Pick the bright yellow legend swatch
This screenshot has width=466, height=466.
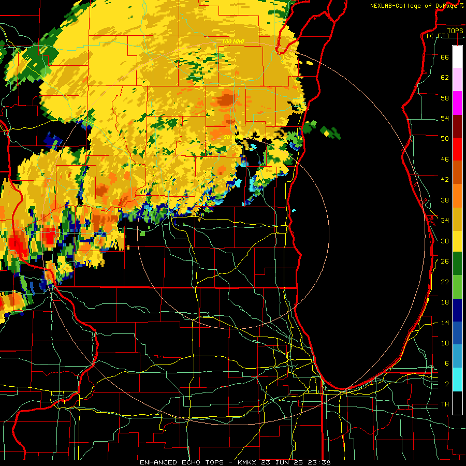point(457,241)
